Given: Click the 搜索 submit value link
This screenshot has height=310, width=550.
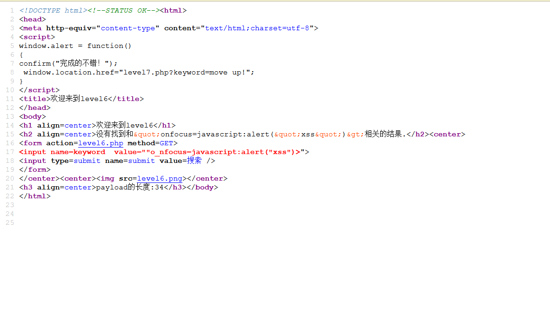Looking at the screenshot, I should [x=195, y=161].
